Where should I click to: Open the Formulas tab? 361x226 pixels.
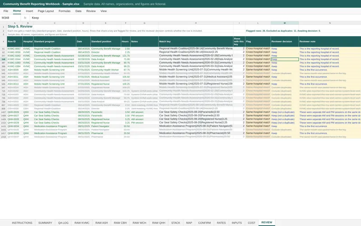(x=65, y=11)
